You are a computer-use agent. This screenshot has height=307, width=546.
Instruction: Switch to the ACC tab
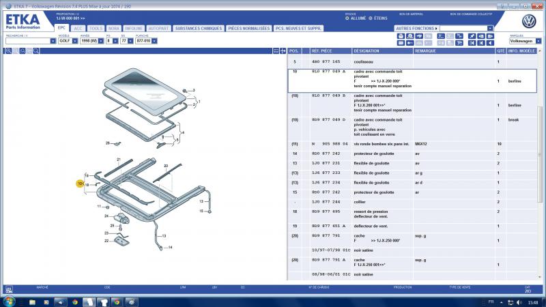[x=78, y=28]
